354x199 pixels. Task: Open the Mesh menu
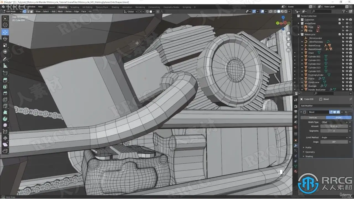point(60,11)
